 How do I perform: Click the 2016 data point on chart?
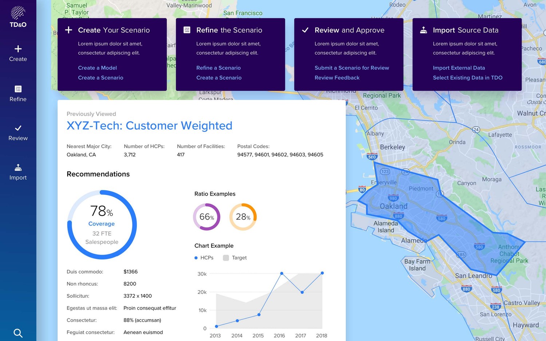pos(282,273)
